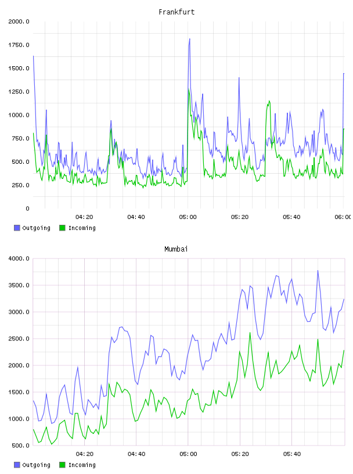Click the 05:40 time label under Frankfurt chart

[x=291, y=217]
